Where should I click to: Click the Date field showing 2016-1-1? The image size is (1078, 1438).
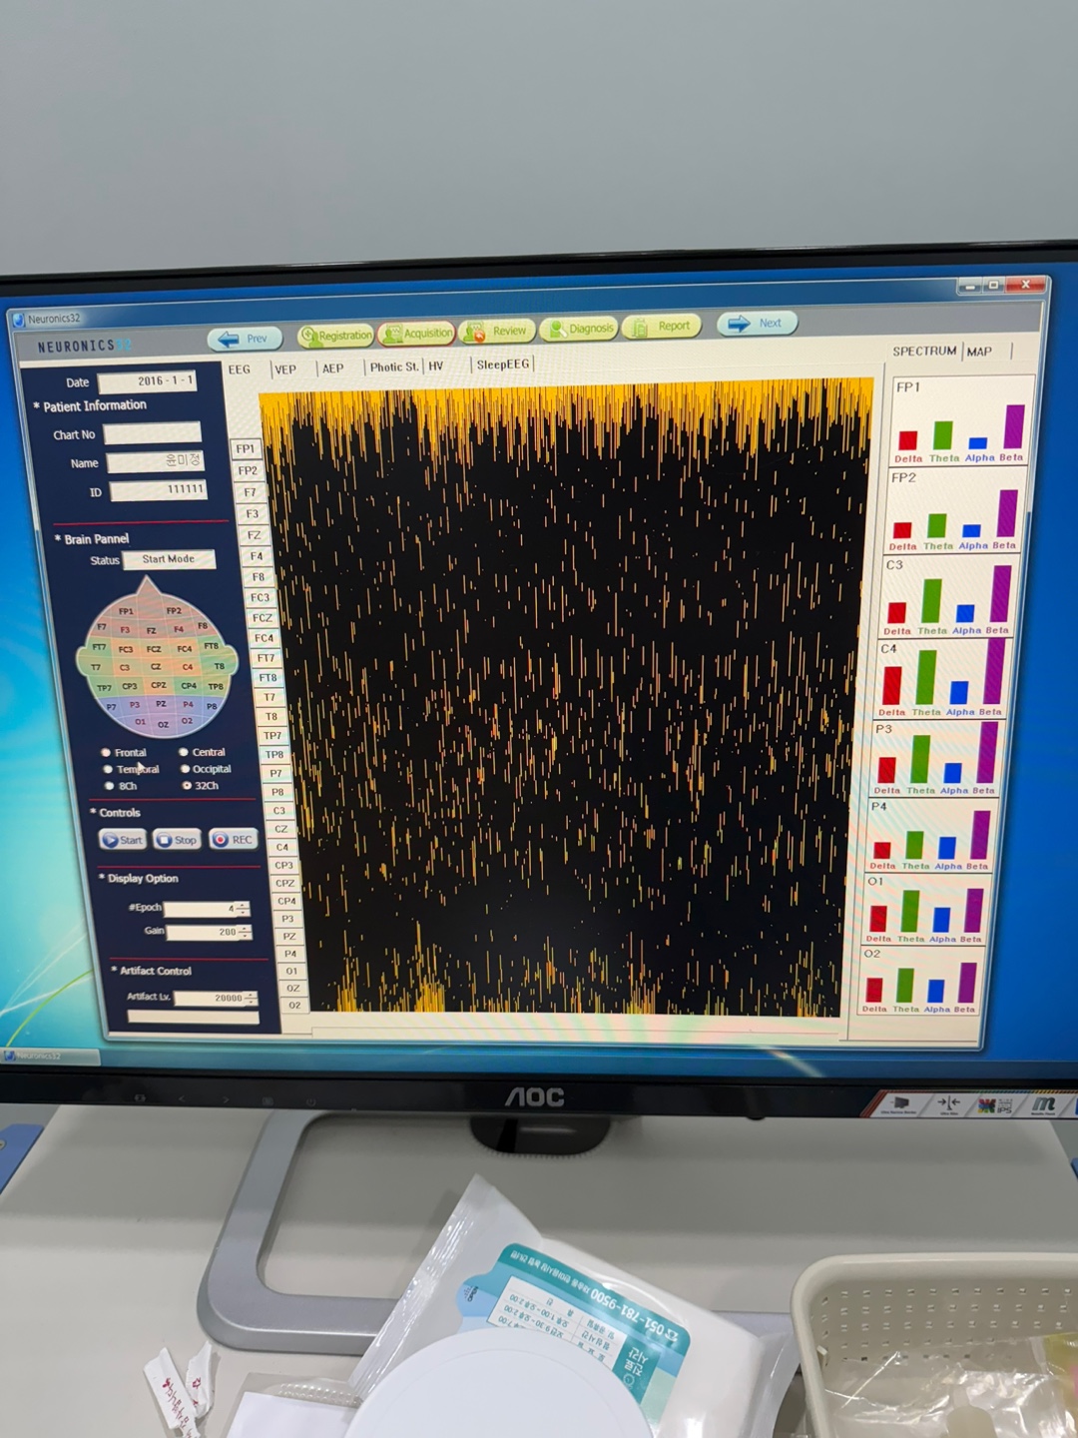pos(147,381)
